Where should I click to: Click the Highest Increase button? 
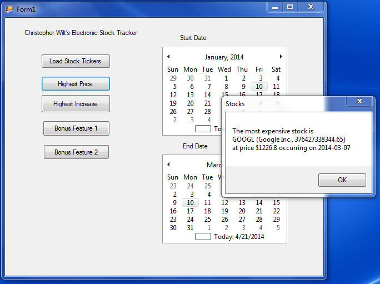tap(76, 104)
